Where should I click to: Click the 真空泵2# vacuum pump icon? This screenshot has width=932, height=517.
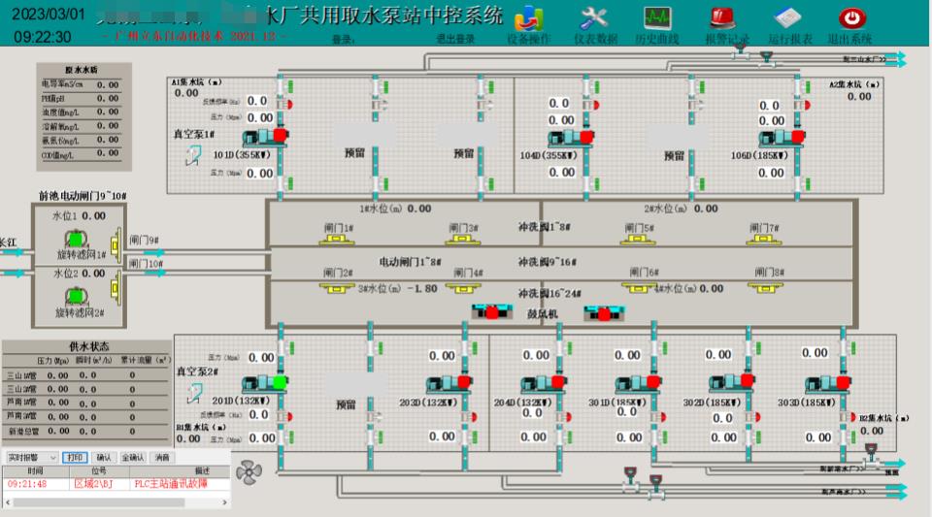[x=194, y=393]
